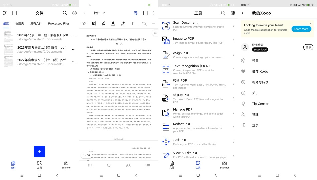Expand the 批注 toolbar mode dropdown

(x=99, y=13)
